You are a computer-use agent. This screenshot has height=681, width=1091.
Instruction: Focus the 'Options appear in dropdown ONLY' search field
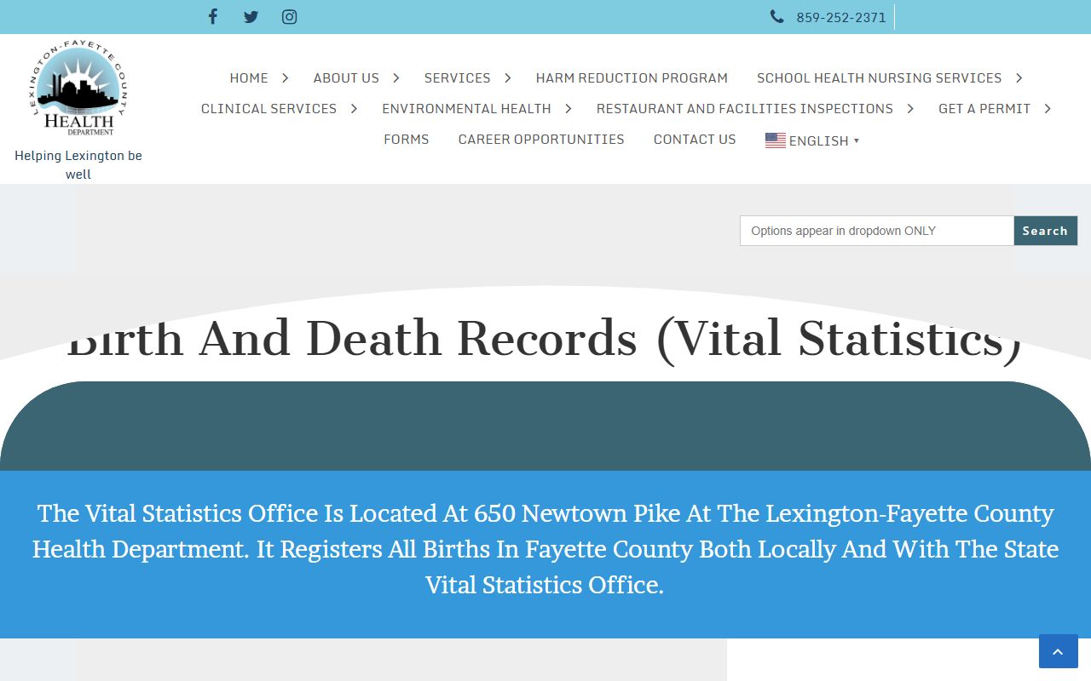click(877, 231)
